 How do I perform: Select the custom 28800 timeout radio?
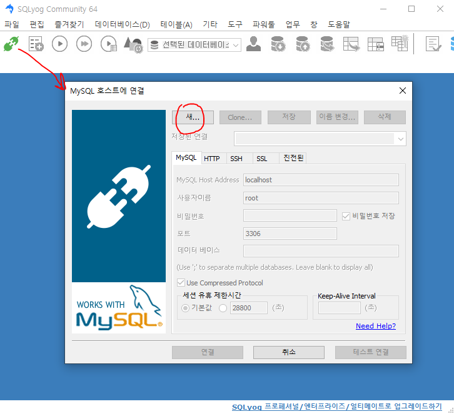point(223,308)
